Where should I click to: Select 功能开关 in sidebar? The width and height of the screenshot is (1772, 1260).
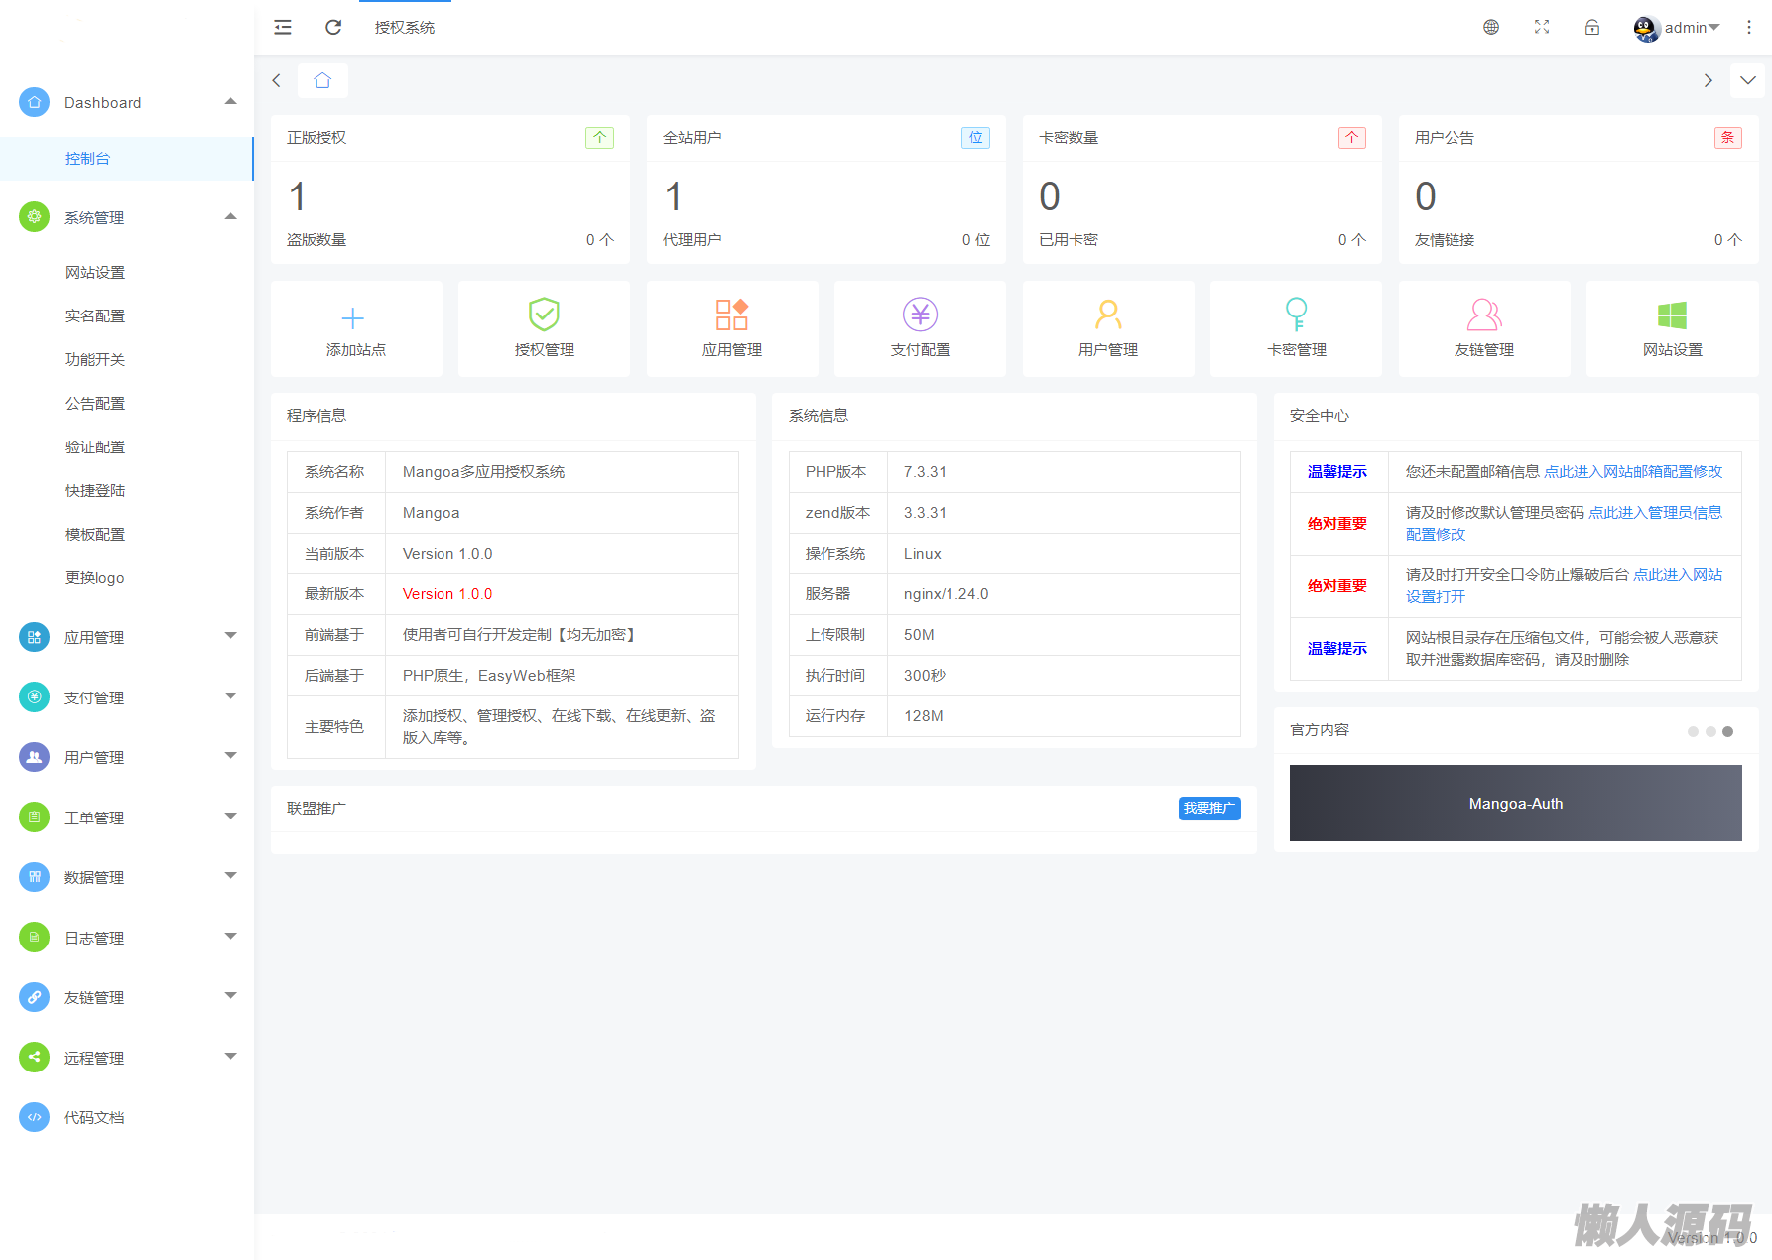95,359
